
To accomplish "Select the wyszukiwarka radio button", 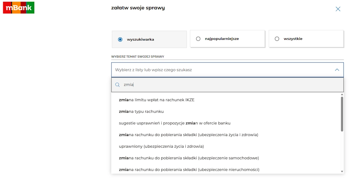I will [x=120, y=39].
